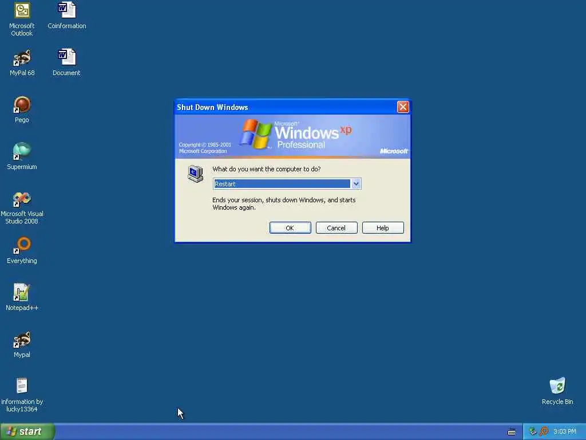Click the keyboard language bar icon

coord(512,432)
